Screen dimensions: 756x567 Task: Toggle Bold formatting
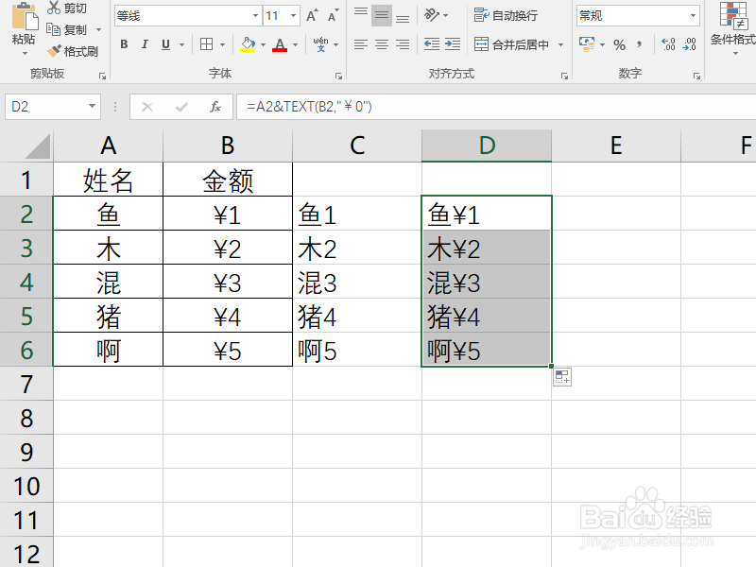124,44
